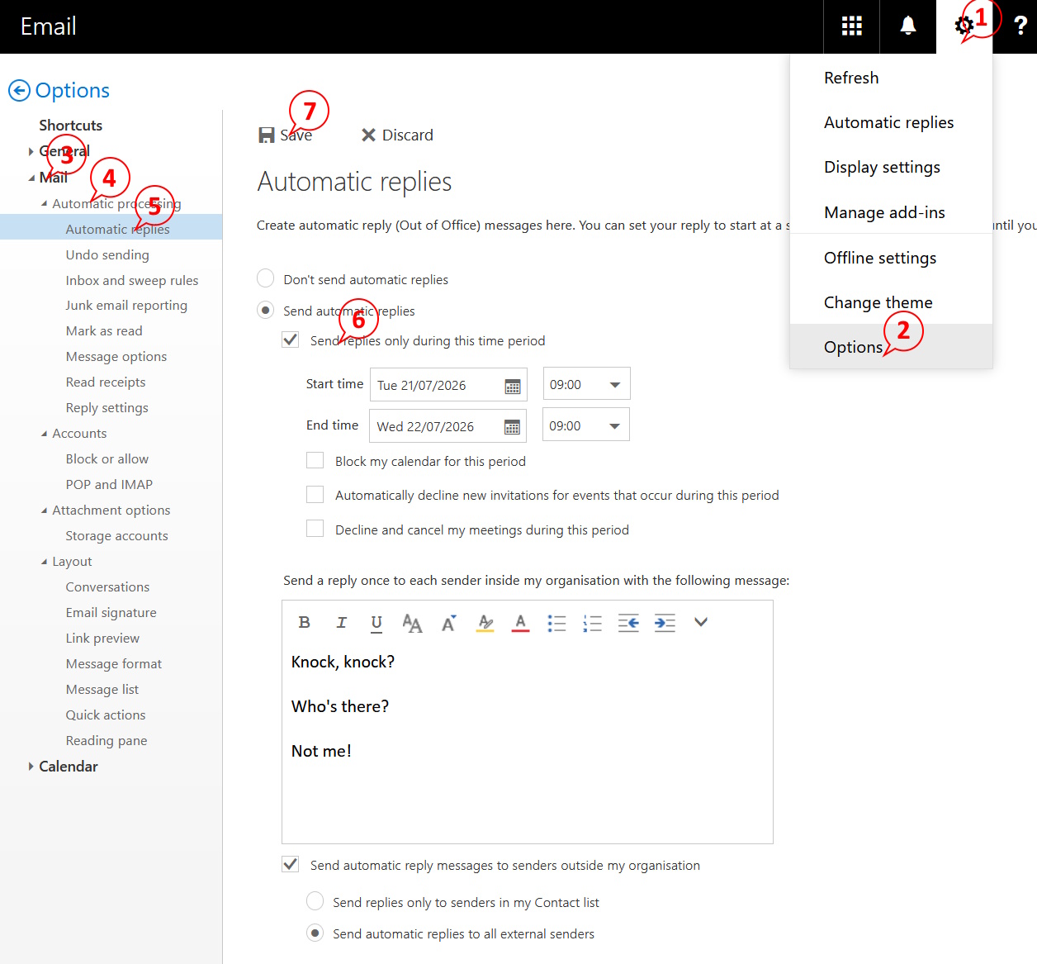Open the Start time calendar picker
Viewport: 1037px width, 964px height.
pyautogui.click(x=512, y=386)
